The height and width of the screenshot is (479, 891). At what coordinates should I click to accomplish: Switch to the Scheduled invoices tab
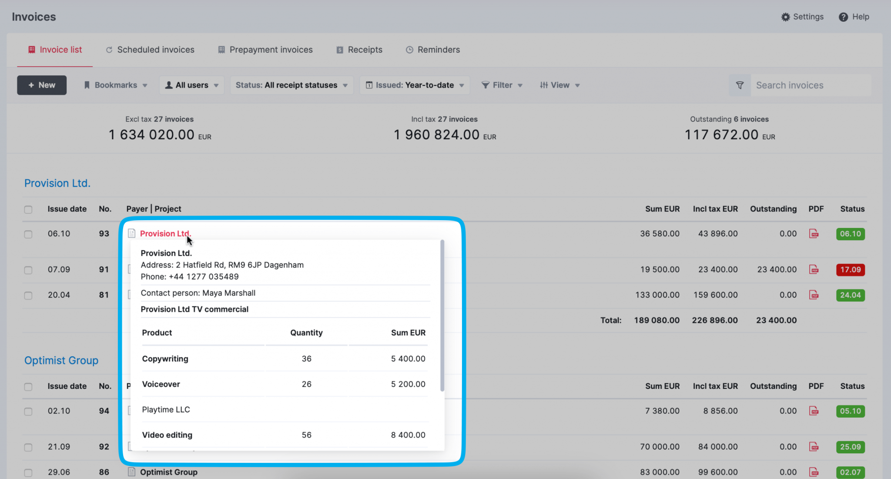click(x=150, y=50)
